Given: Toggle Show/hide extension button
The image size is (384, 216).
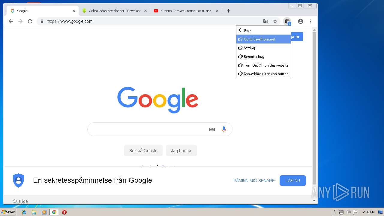Looking at the screenshot, I should (264, 74).
